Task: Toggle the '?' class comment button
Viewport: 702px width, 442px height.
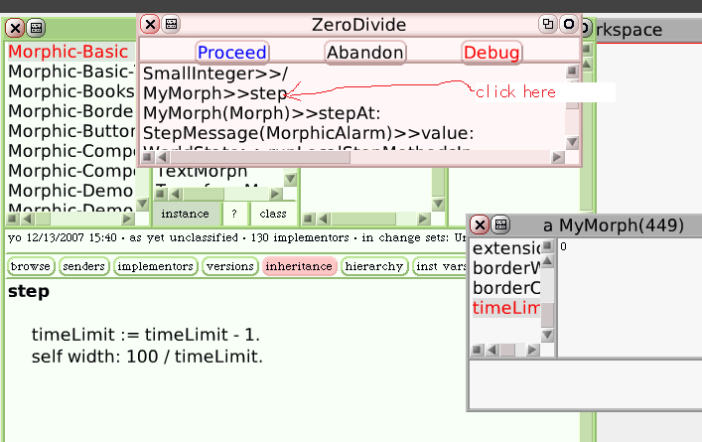Action: coord(234,214)
